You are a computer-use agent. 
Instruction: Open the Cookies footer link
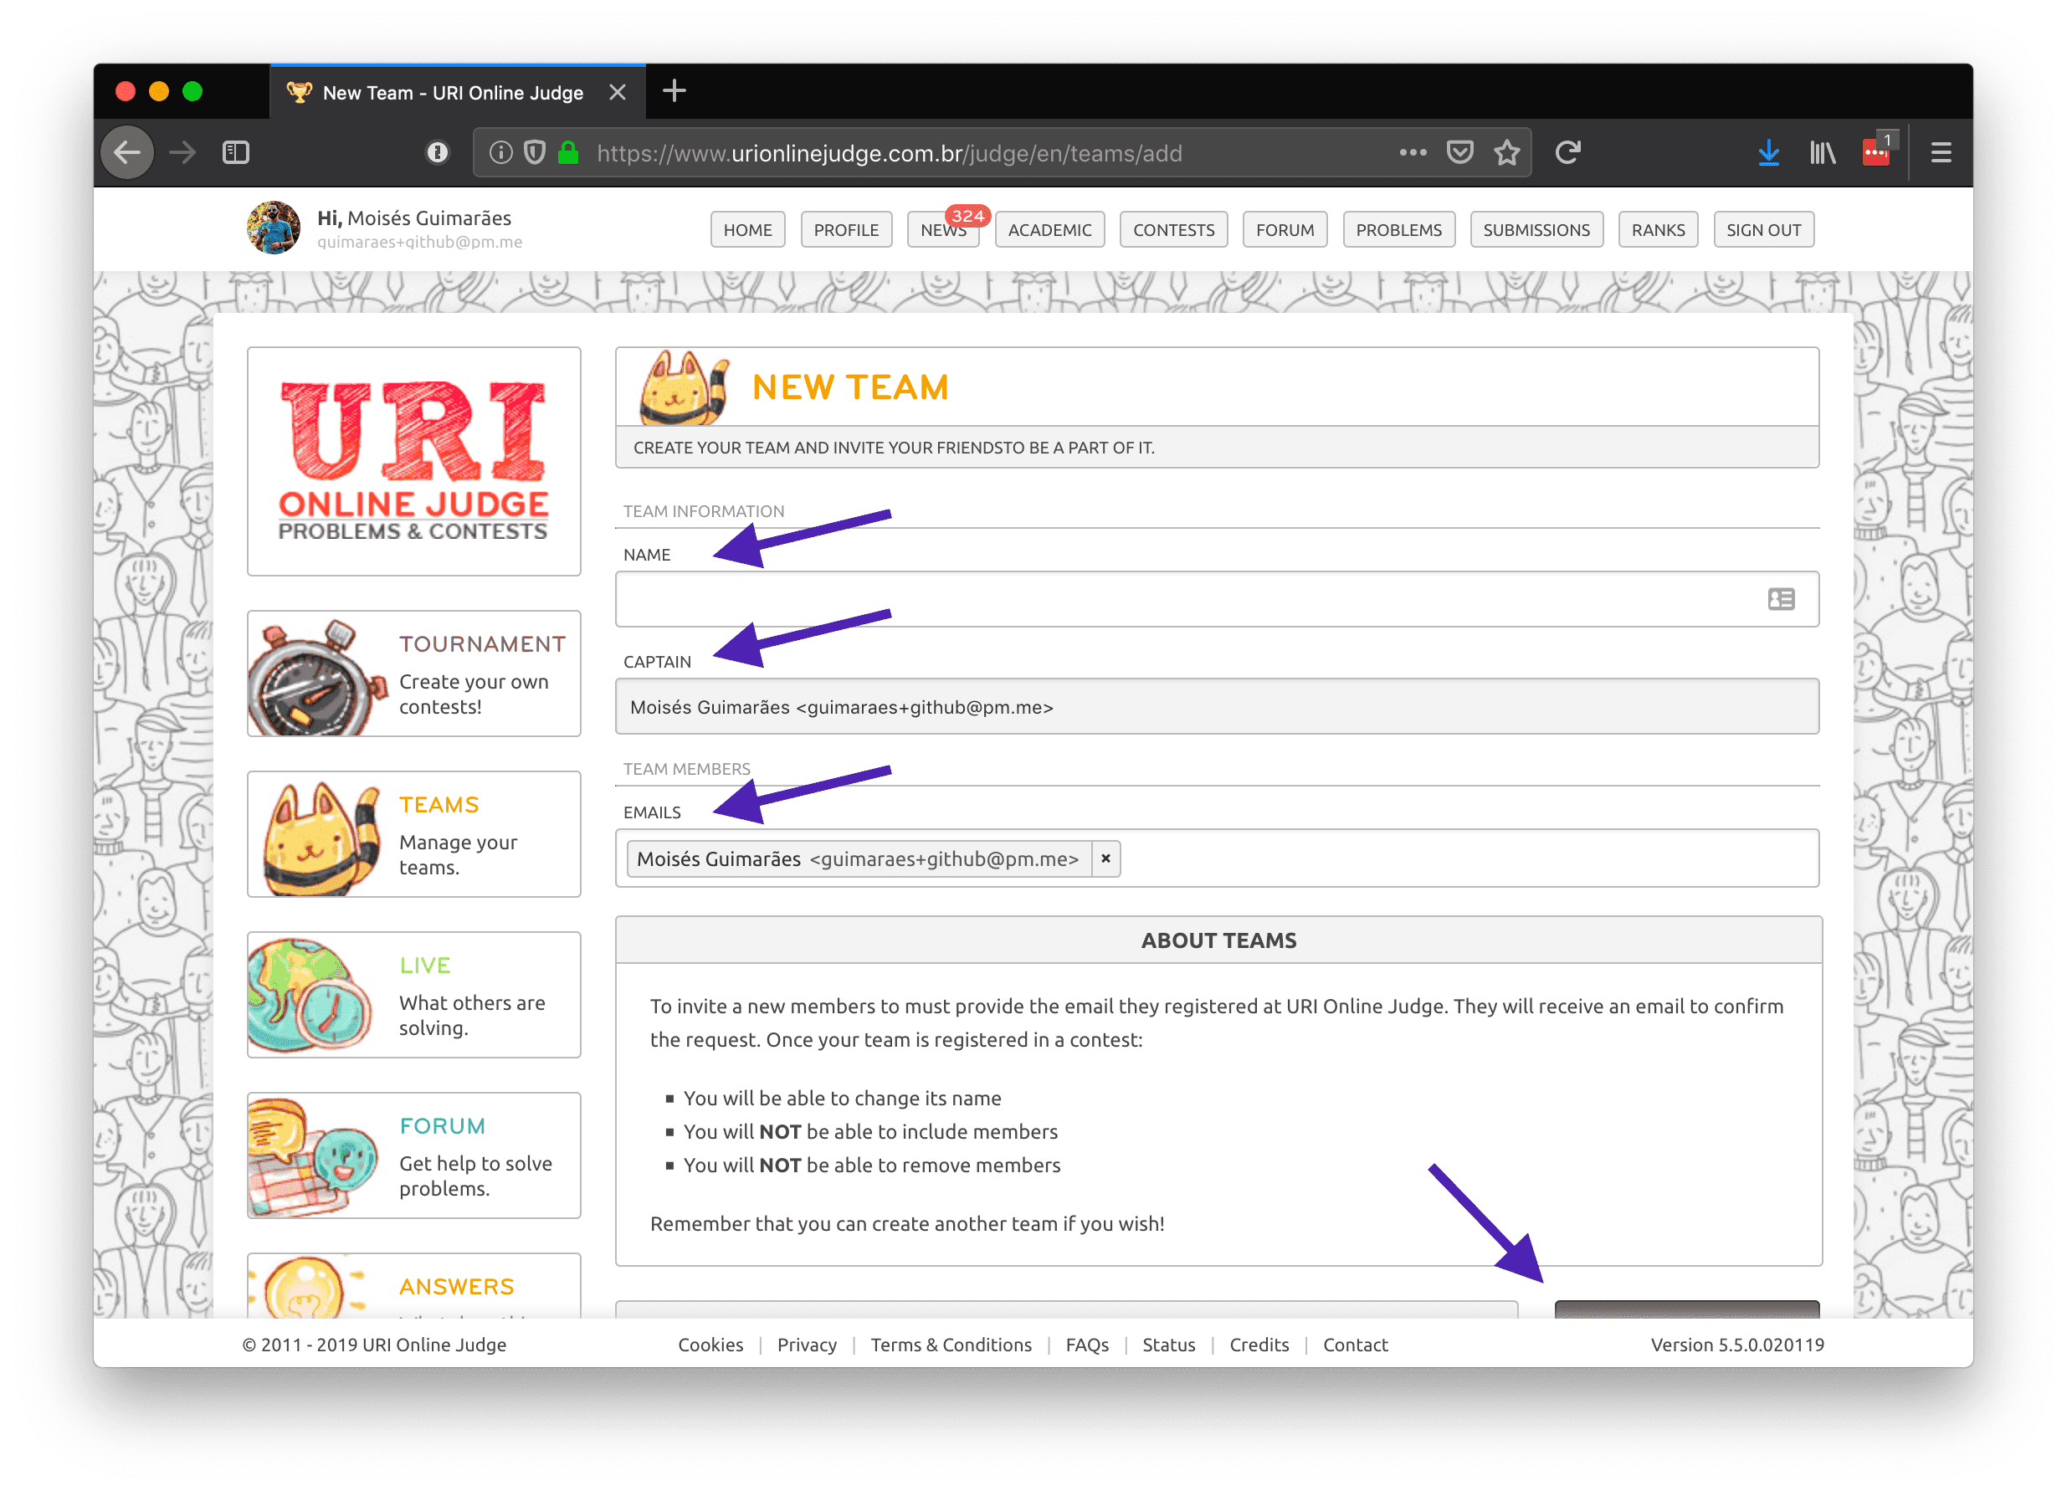[x=710, y=1345]
